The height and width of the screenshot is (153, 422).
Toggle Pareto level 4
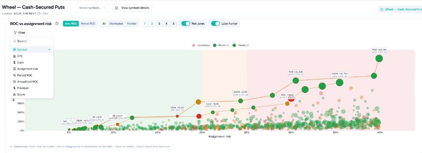pos(166,23)
